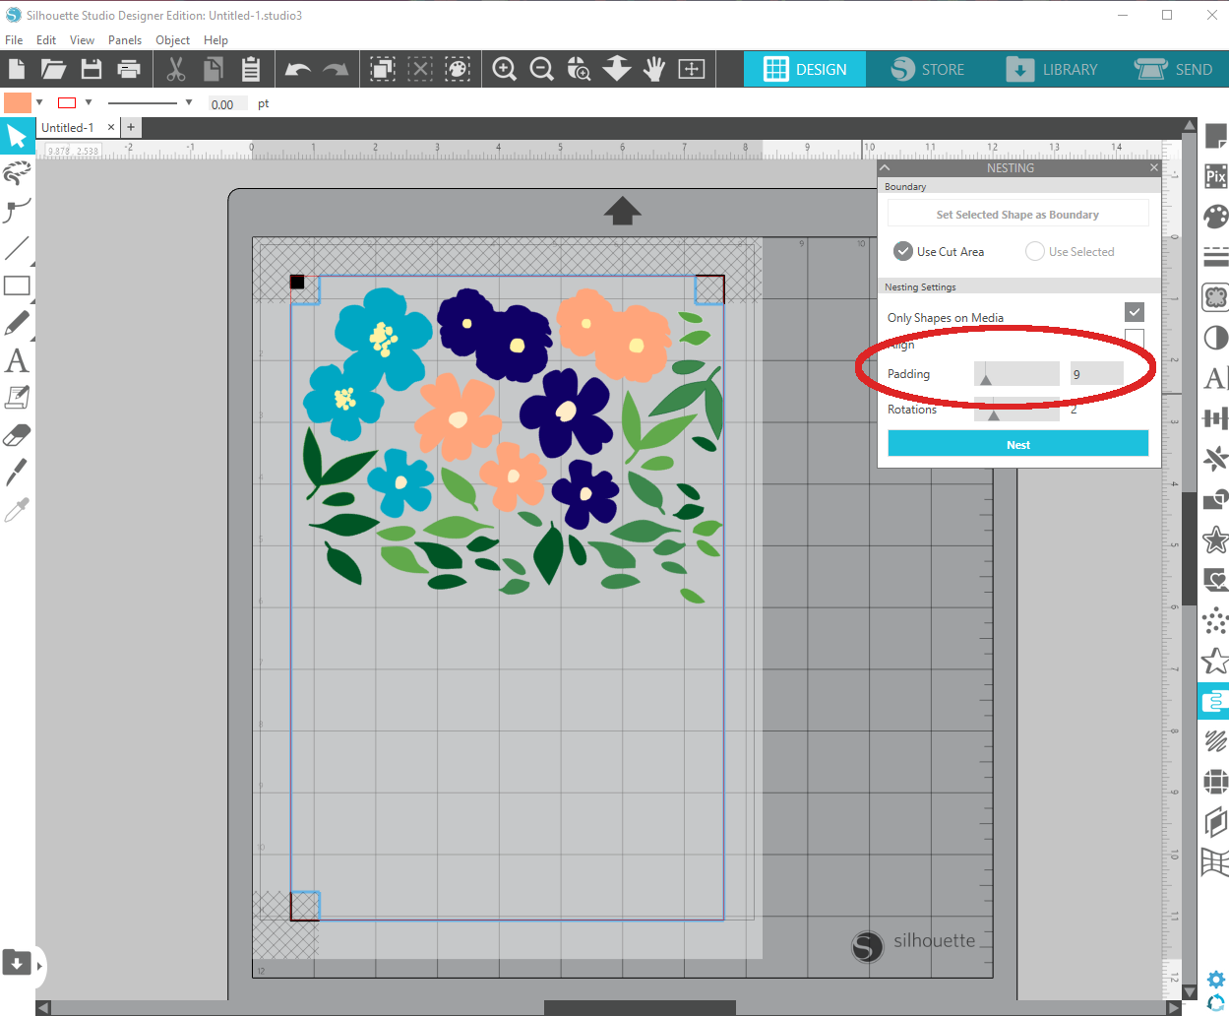Select the Line drawing tool
1229x1016 pixels.
(17, 248)
